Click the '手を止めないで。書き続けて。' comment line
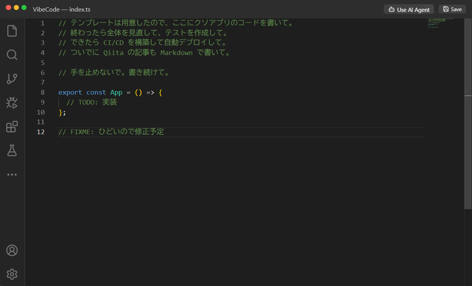This screenshot has height=286, width=472. pos(114,73)
